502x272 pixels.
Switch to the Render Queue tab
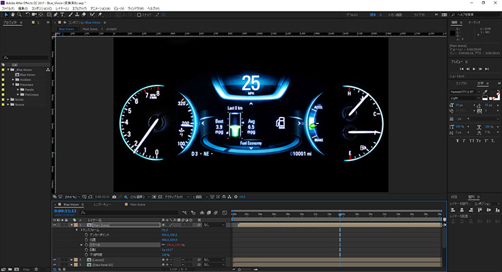[102, 204]
